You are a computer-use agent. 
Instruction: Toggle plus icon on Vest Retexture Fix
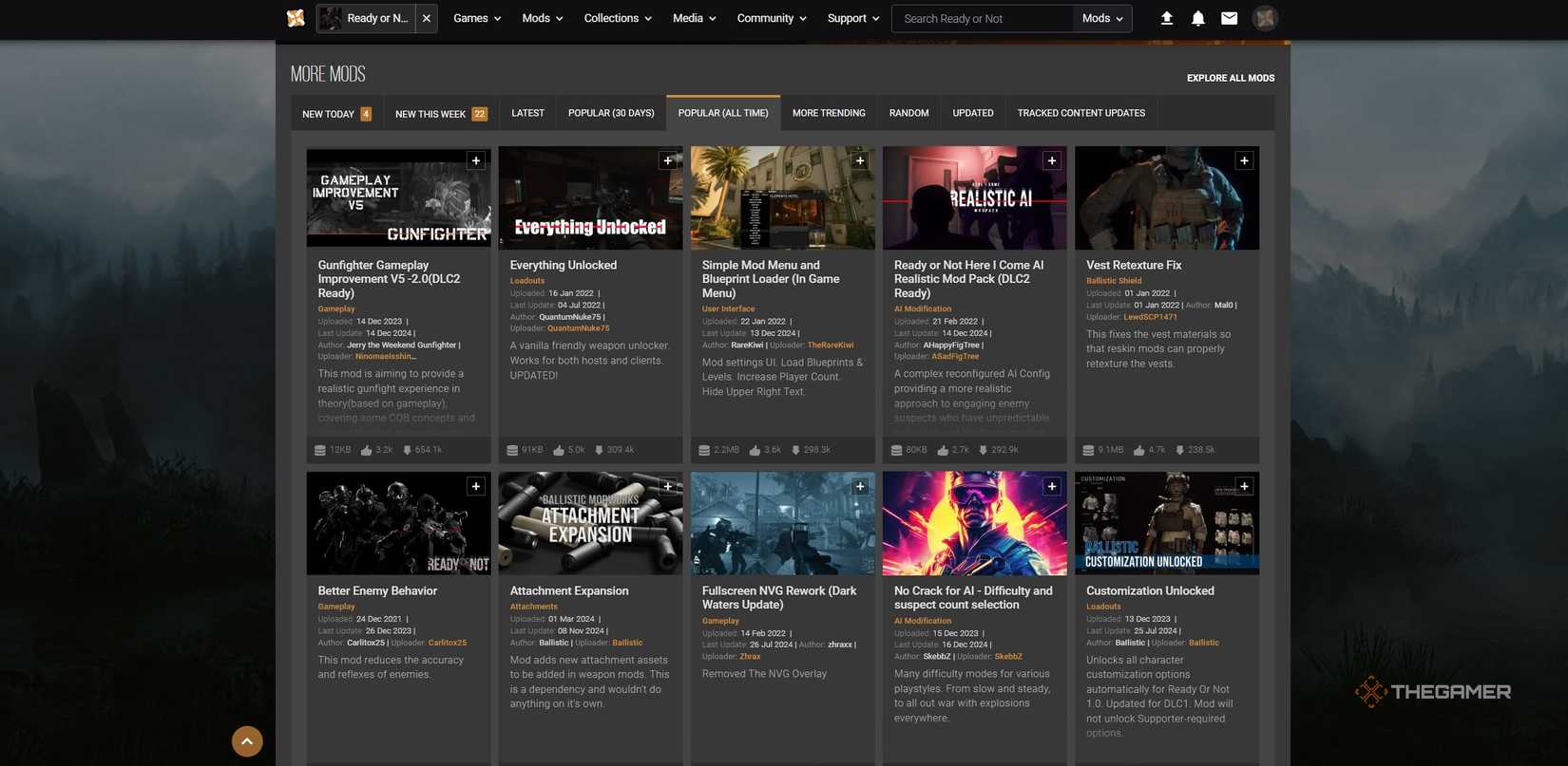pos(1244,160)
